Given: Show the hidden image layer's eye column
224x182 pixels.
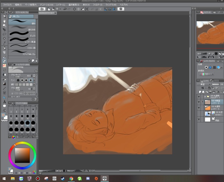Looking at the screenshot, I should coord(199,114).
